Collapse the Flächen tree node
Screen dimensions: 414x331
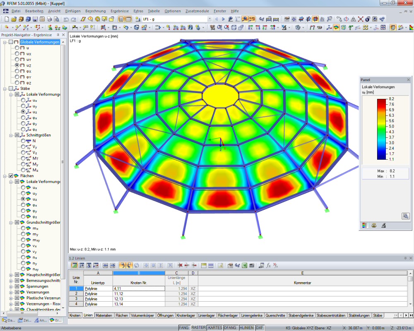(x=5, y=176)
